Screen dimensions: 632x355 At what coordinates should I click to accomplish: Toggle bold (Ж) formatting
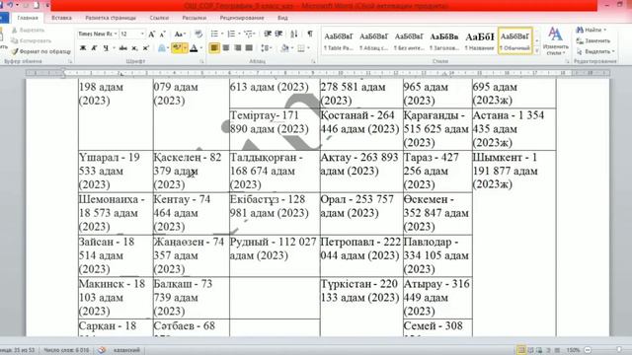point(83,48)
